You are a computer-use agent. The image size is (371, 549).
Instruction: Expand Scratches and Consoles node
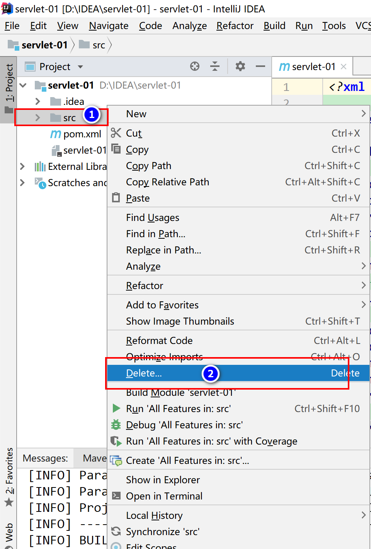[22, 183]
